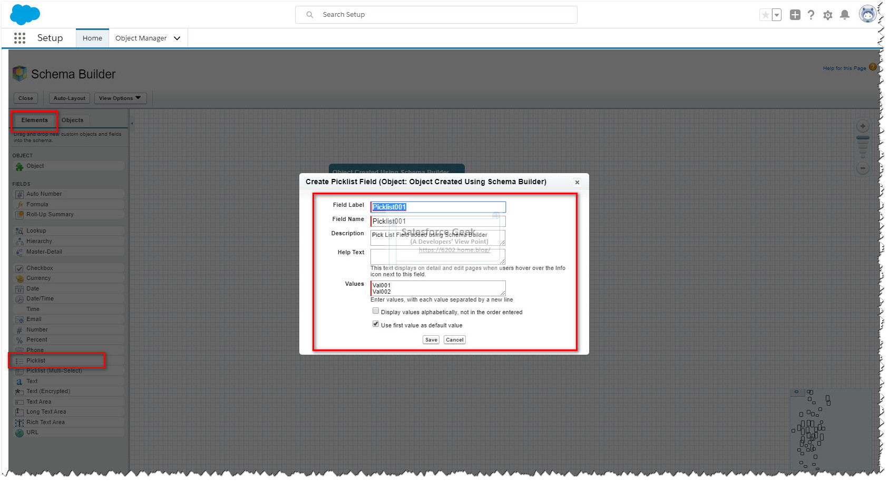889x481 pixels.
Task: Expand the Object Manager dropdown chevron
Action: point(177,38)
